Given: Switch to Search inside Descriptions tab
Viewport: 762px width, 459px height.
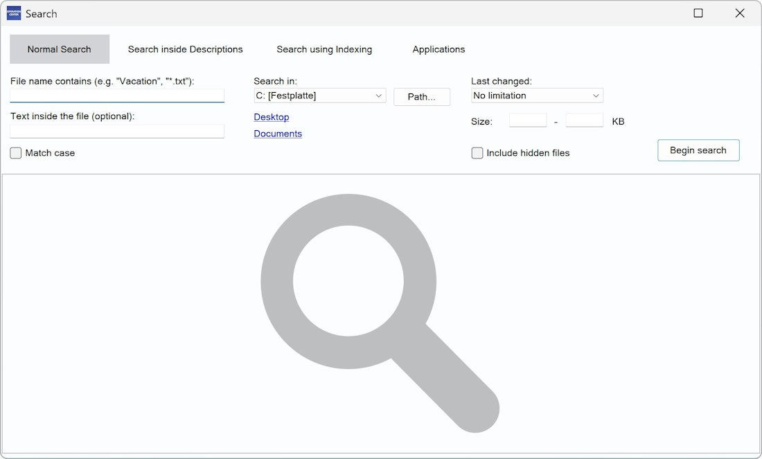Looking at the screenshot, I should click(185, 49).
